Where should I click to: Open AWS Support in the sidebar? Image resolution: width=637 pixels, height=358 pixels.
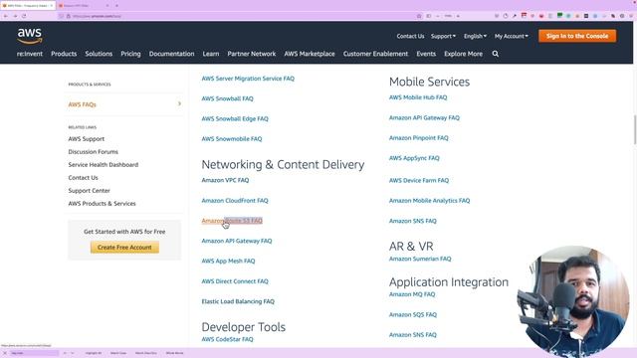tap(87, 139)
